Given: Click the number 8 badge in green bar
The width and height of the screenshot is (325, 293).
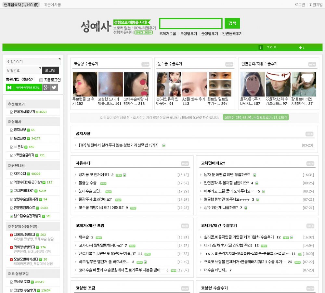Looking at the screenshot, I should point(261,47).
